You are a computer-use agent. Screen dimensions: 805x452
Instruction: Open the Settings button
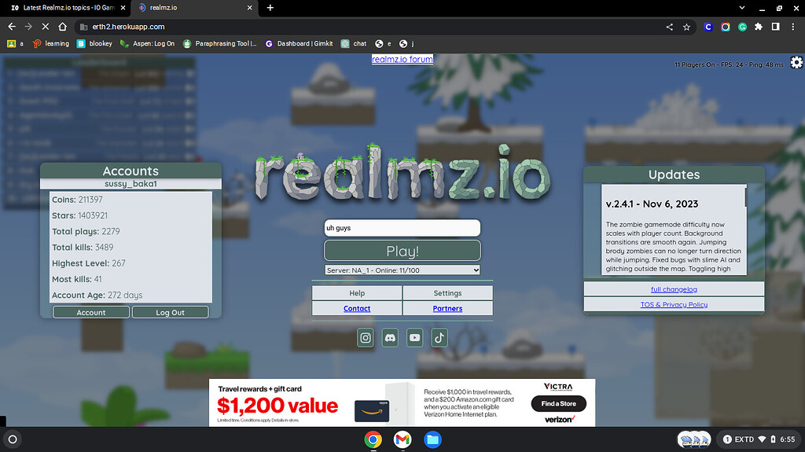[x=447, y=292]
